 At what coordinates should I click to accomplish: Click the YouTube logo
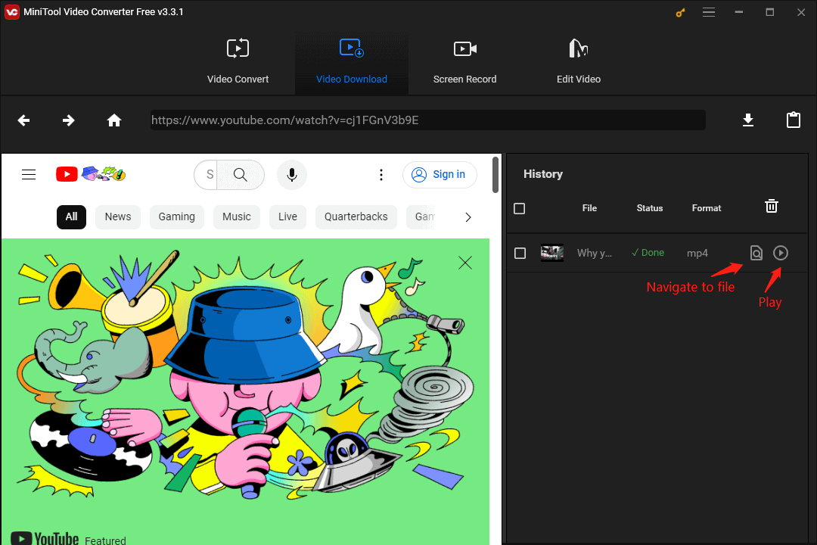point(91,173)
